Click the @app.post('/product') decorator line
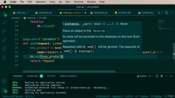The height and width of the screenshot is (98, 175). pyautogui.click(x=41, y=39)
